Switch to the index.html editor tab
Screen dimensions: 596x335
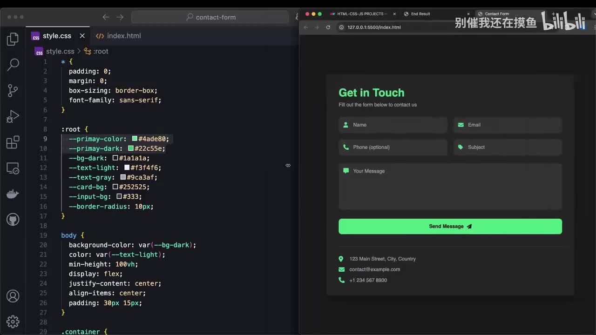[x=118, y=36]
